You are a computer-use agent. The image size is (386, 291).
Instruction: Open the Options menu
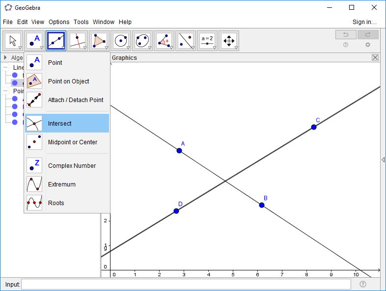pos(59,22)
